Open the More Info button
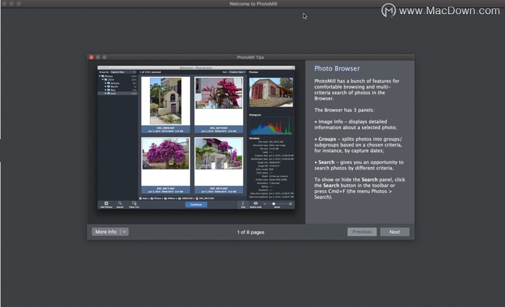This screenshot has width=505, height=307. coord(106,232)
